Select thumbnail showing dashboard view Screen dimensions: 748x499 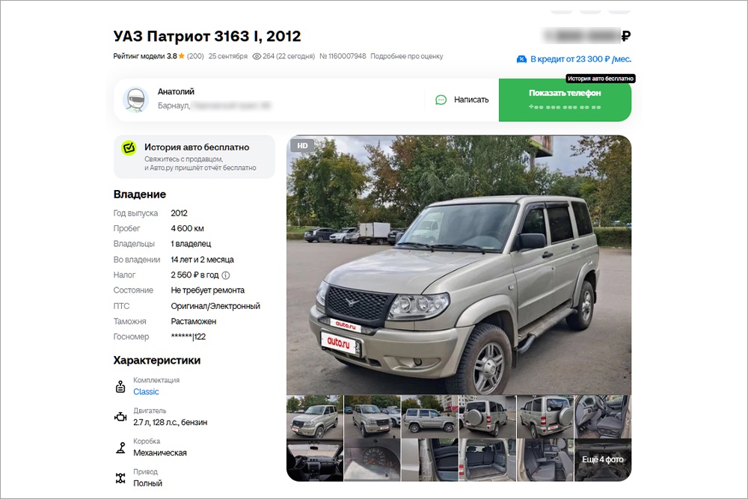click(315, 460)
